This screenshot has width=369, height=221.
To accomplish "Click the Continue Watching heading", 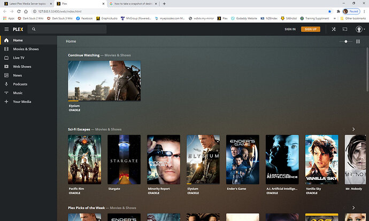I will pyautogui.click(x=84, y=55).
